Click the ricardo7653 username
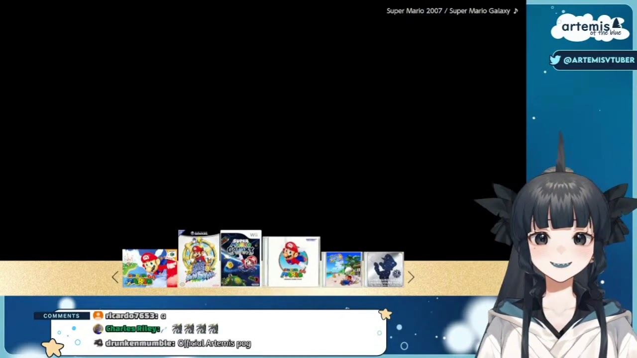The width and height of the screenshot is (637, 358). tap(131, 316)
